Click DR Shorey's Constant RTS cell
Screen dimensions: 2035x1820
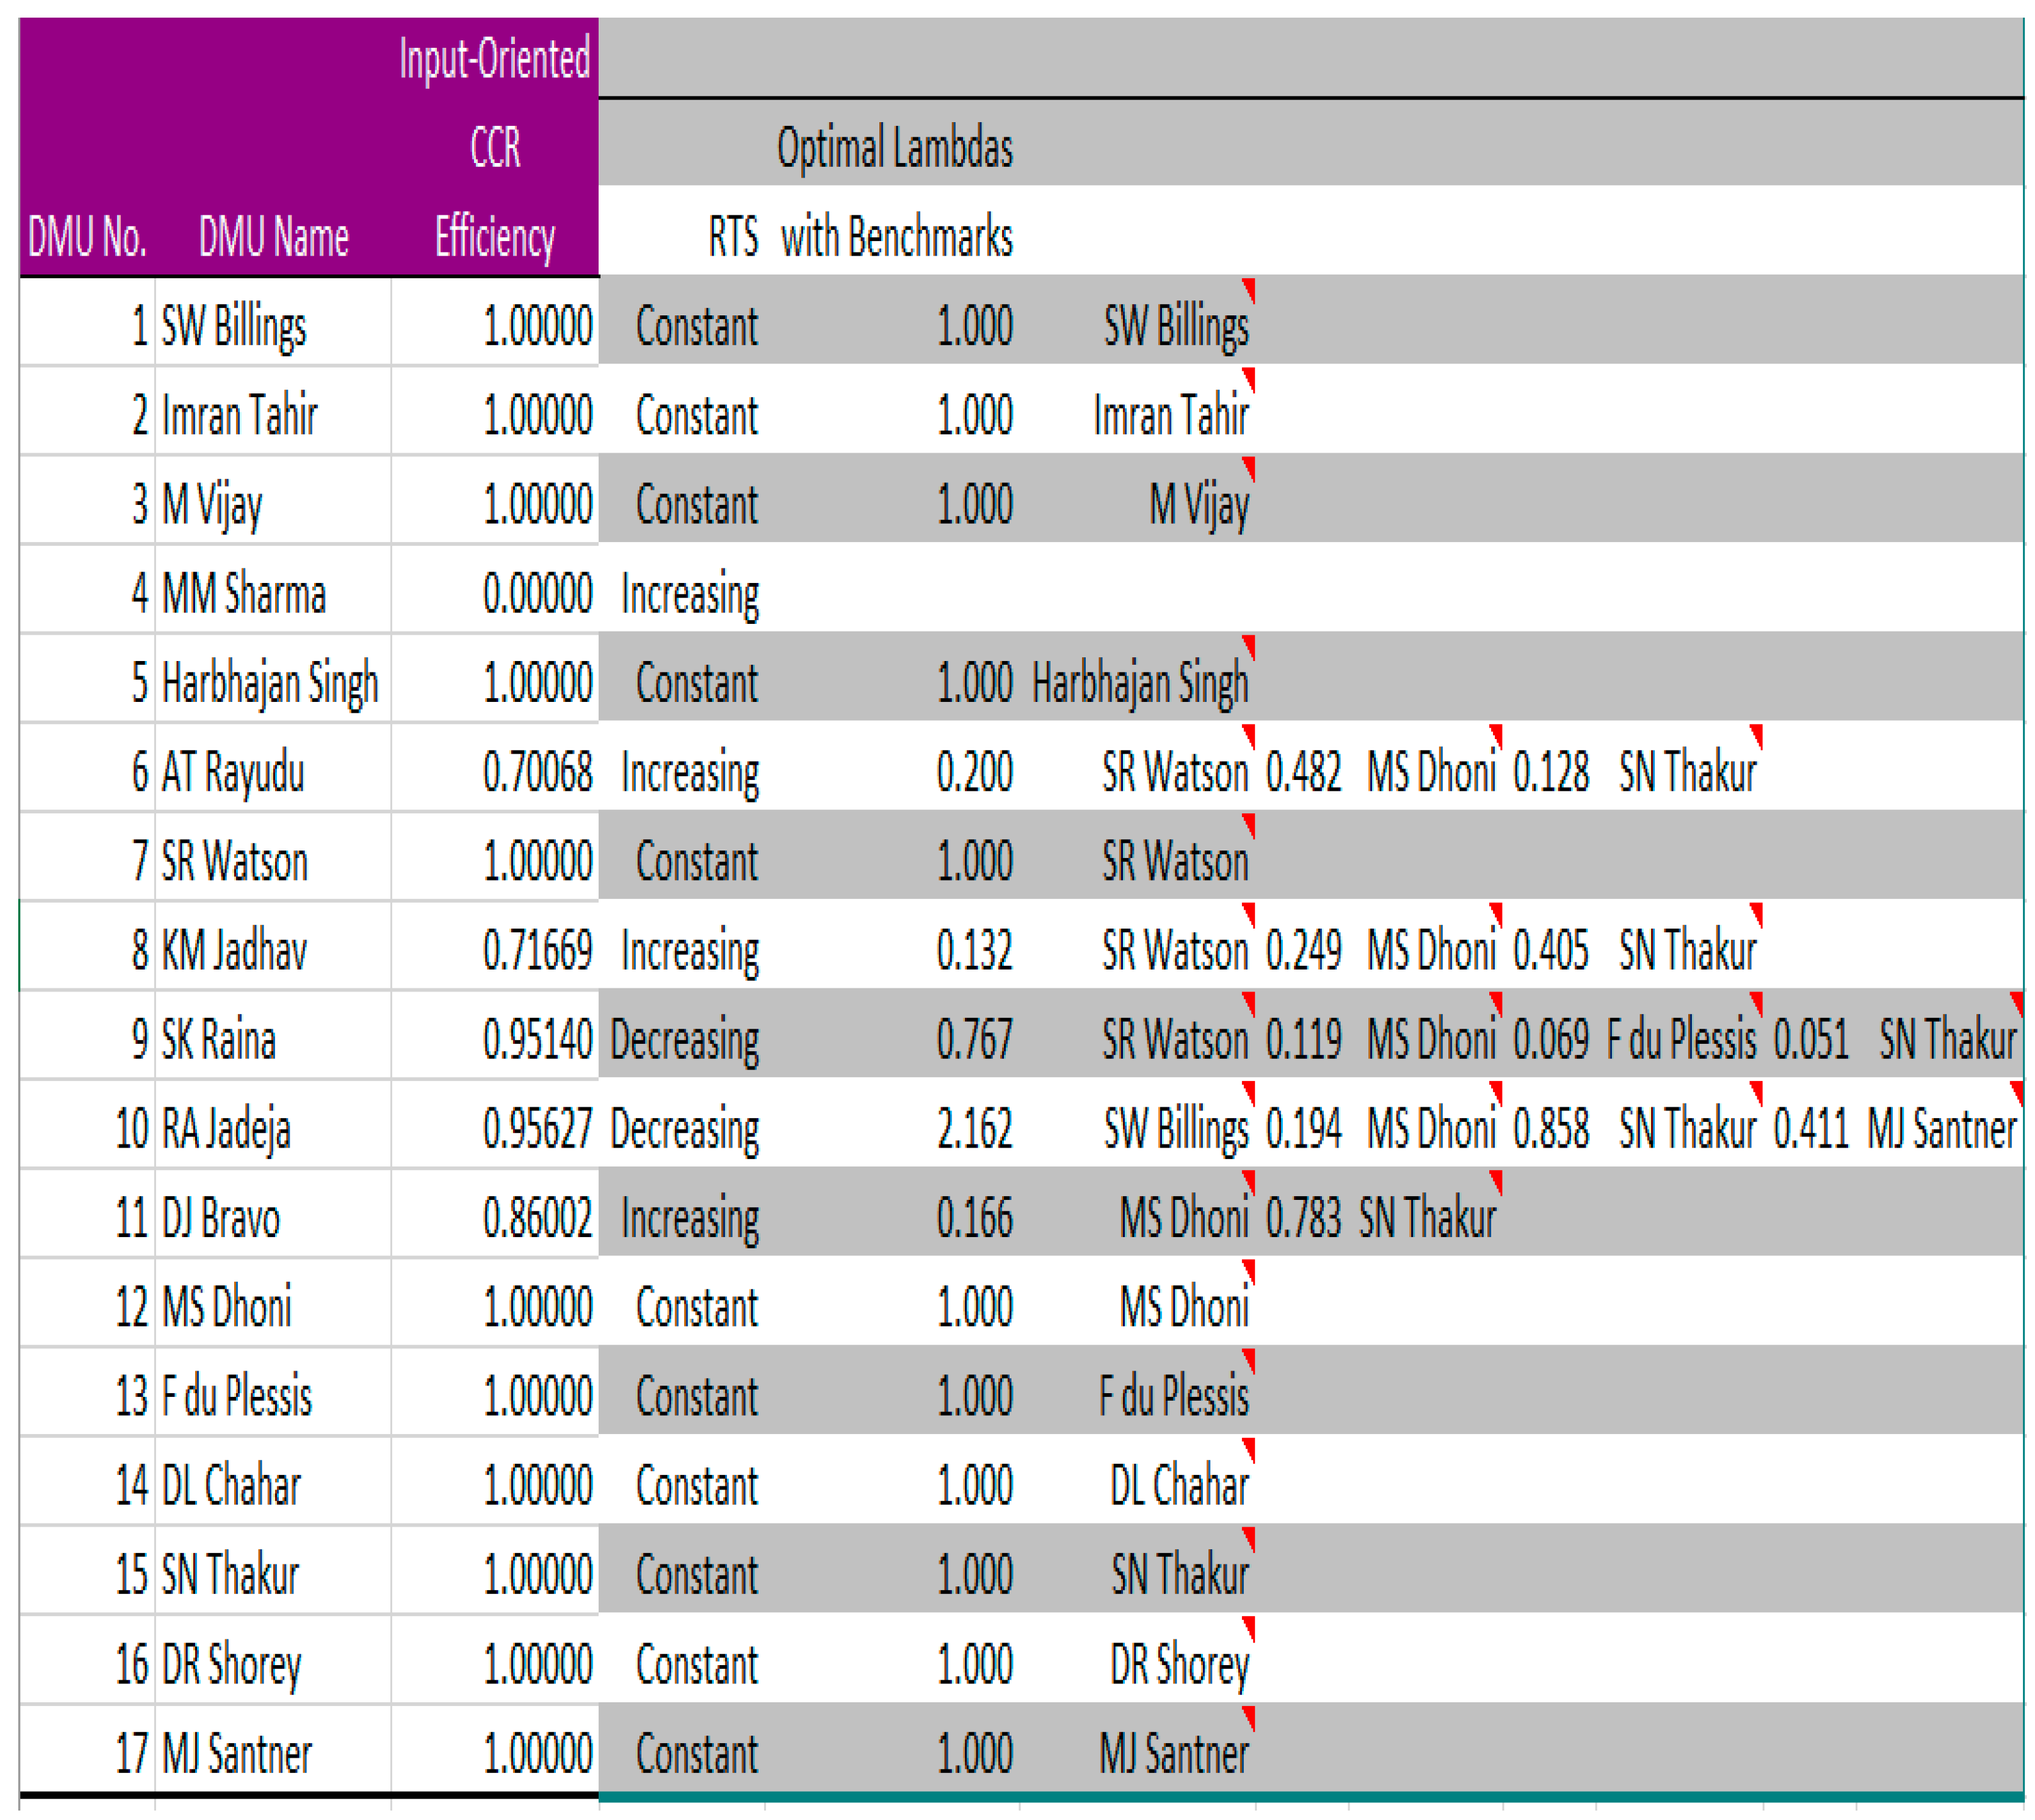coord(696,1664)
